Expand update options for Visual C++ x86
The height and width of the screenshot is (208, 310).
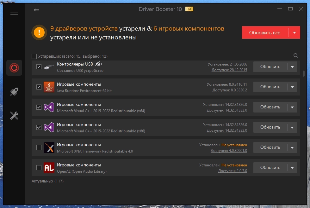pyautogui.click(x=292, y=127)
